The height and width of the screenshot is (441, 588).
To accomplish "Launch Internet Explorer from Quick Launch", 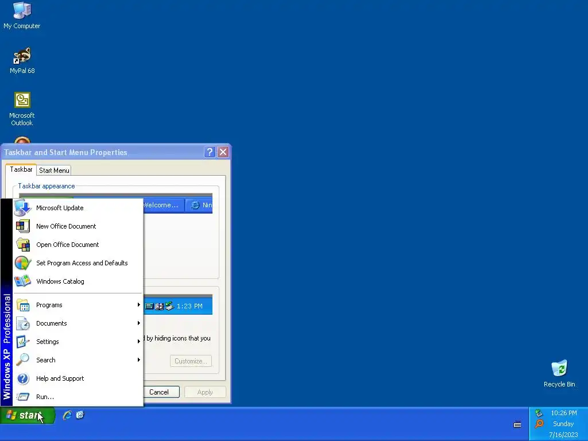I will click(67, 415).
